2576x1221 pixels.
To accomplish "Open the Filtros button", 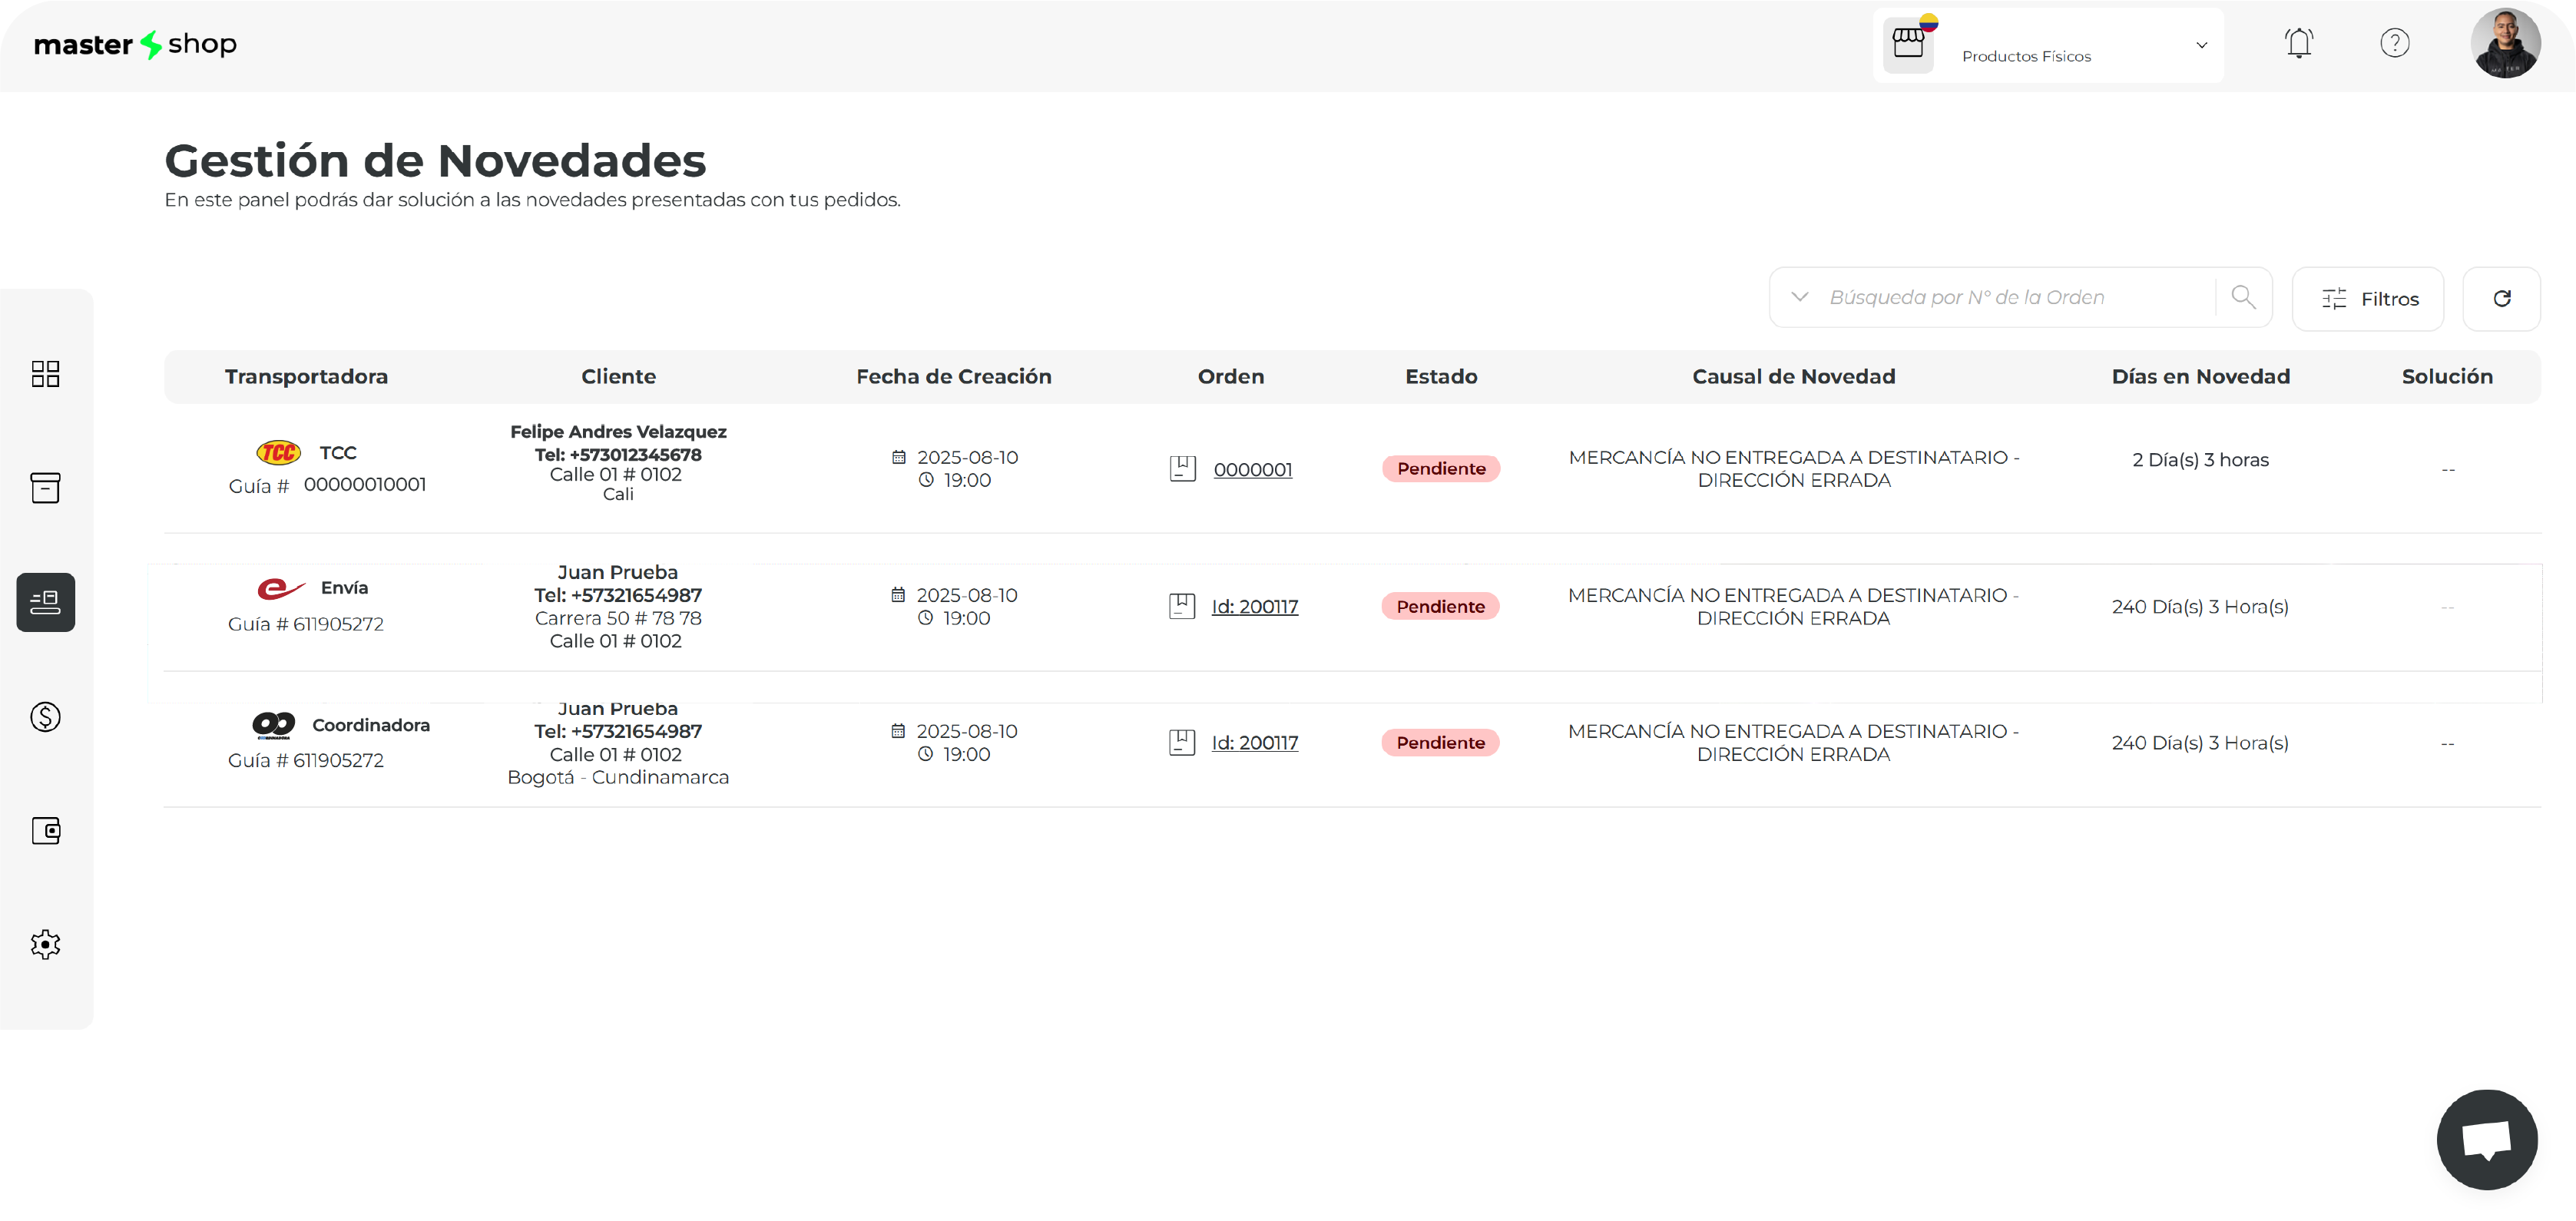I will pyautogui.click(x=2367, y=299).
